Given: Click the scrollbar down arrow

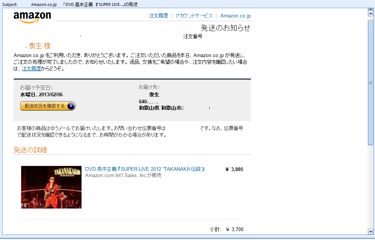Looking at the screenshot, I should 371,231.
